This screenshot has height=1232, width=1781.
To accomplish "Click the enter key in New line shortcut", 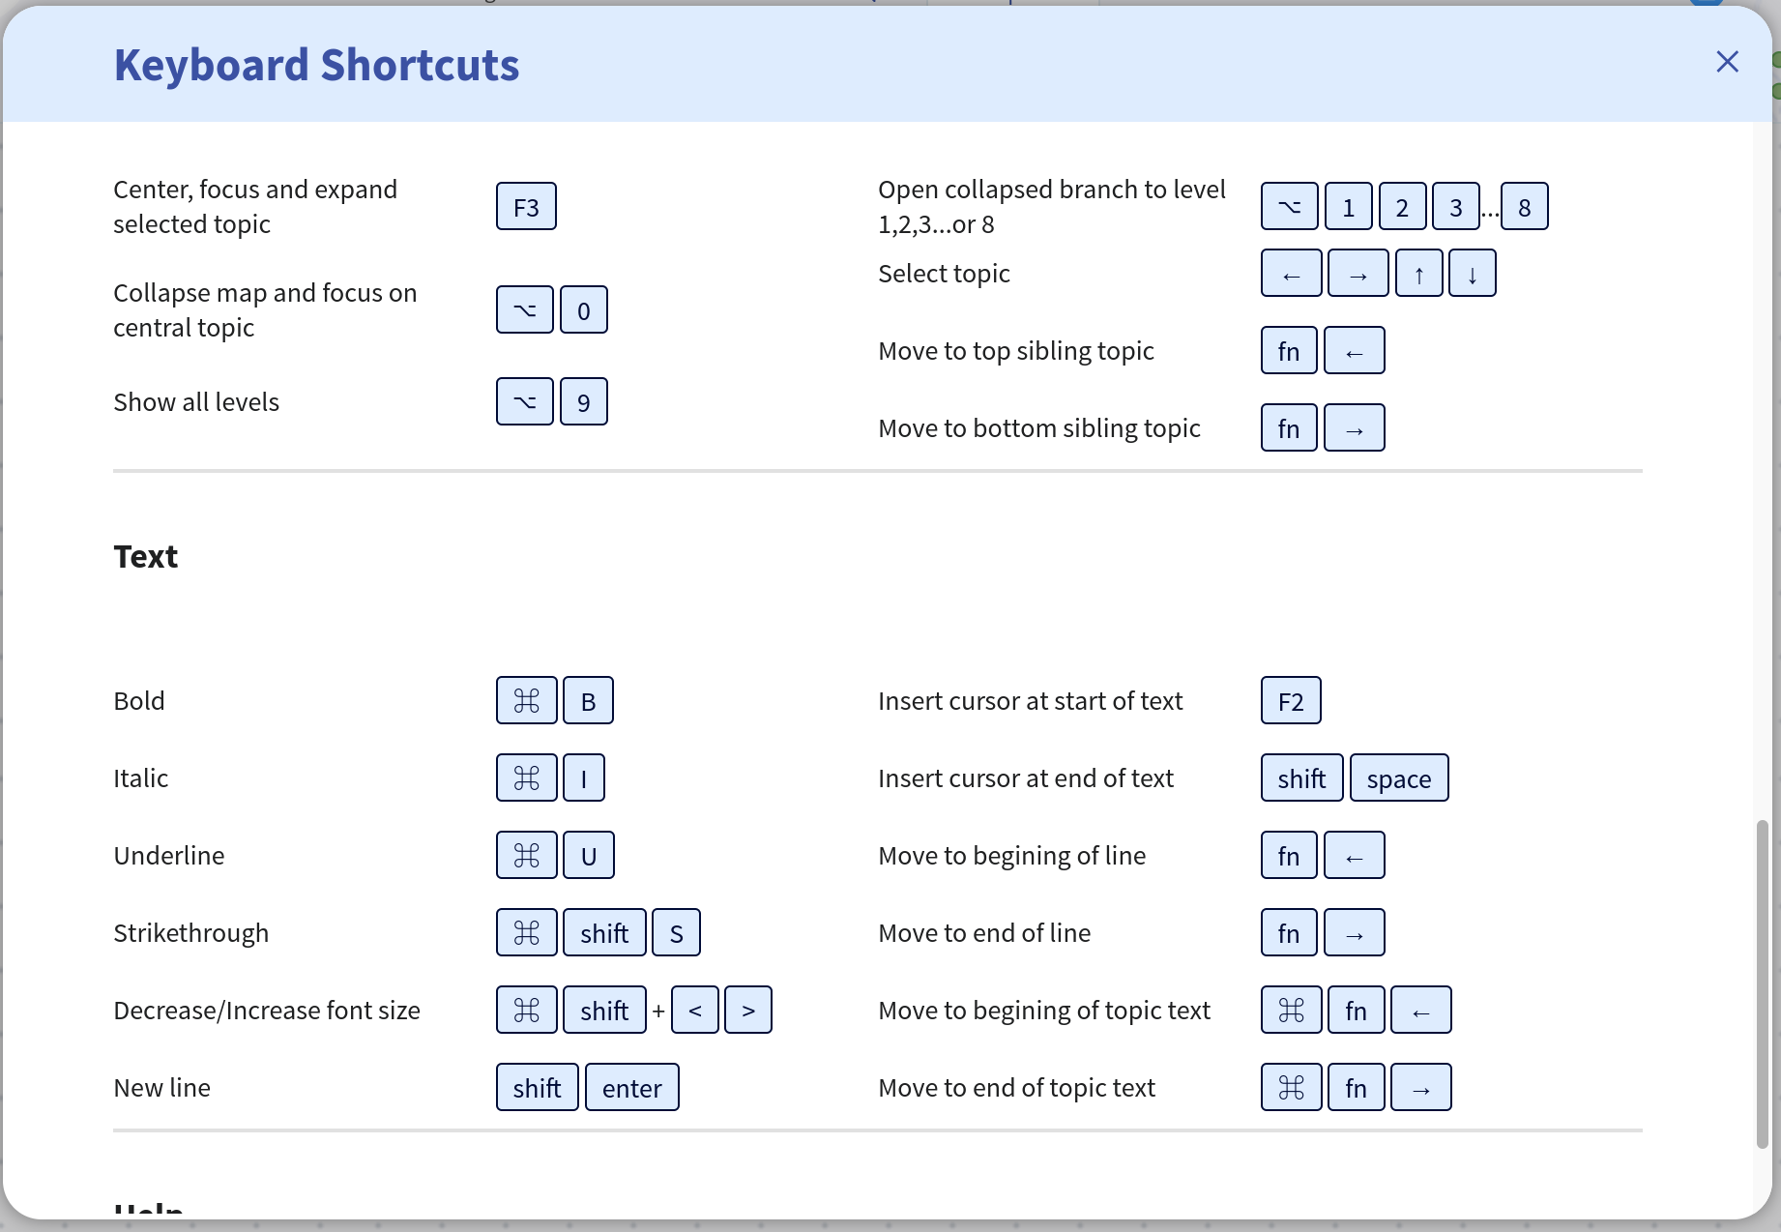I will pyautogui.click(x=631, y=1088).
